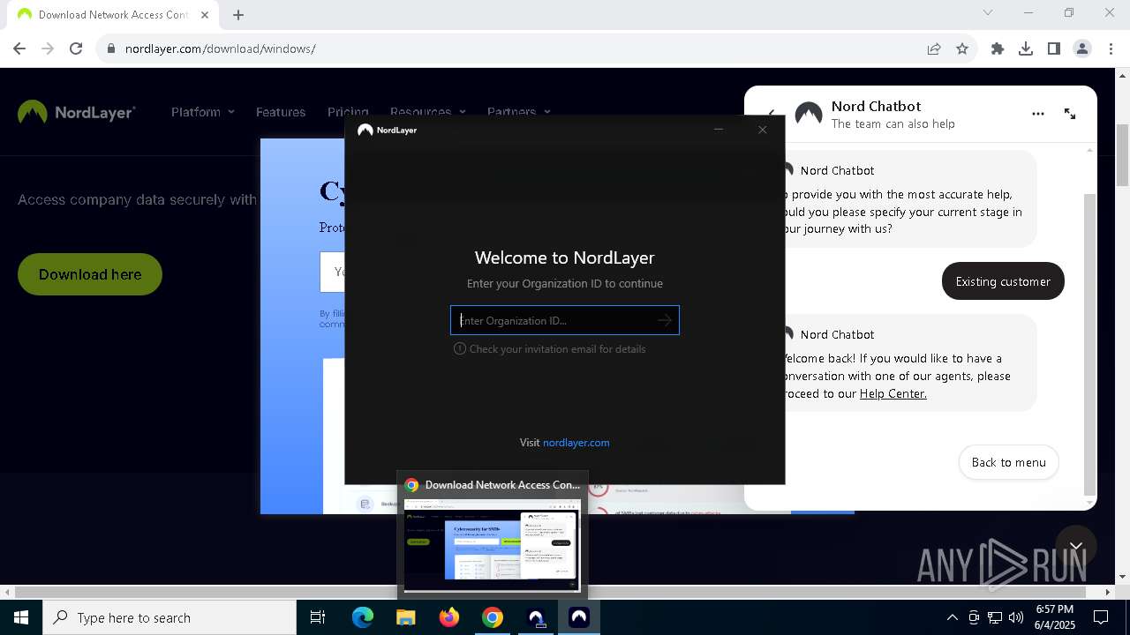Go forward using browser forward arrow

[48, 49]
